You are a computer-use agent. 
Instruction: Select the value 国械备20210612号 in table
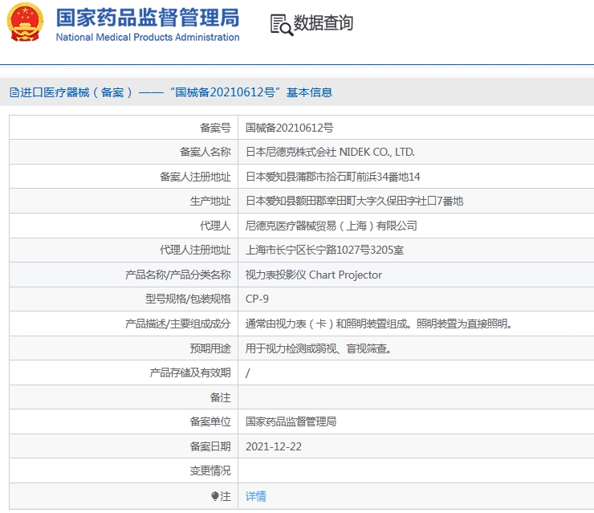point(290,128)
